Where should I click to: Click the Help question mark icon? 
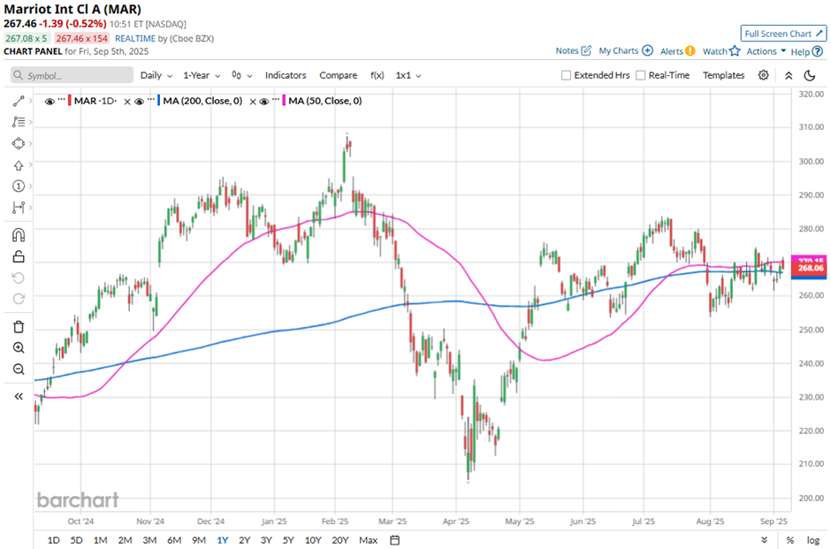pos(818,51)
